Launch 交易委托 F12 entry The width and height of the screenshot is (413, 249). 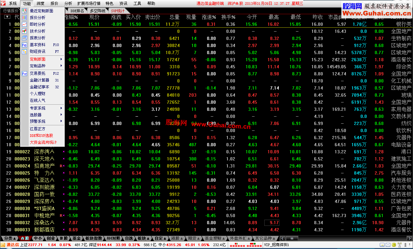tap(42, 73)
